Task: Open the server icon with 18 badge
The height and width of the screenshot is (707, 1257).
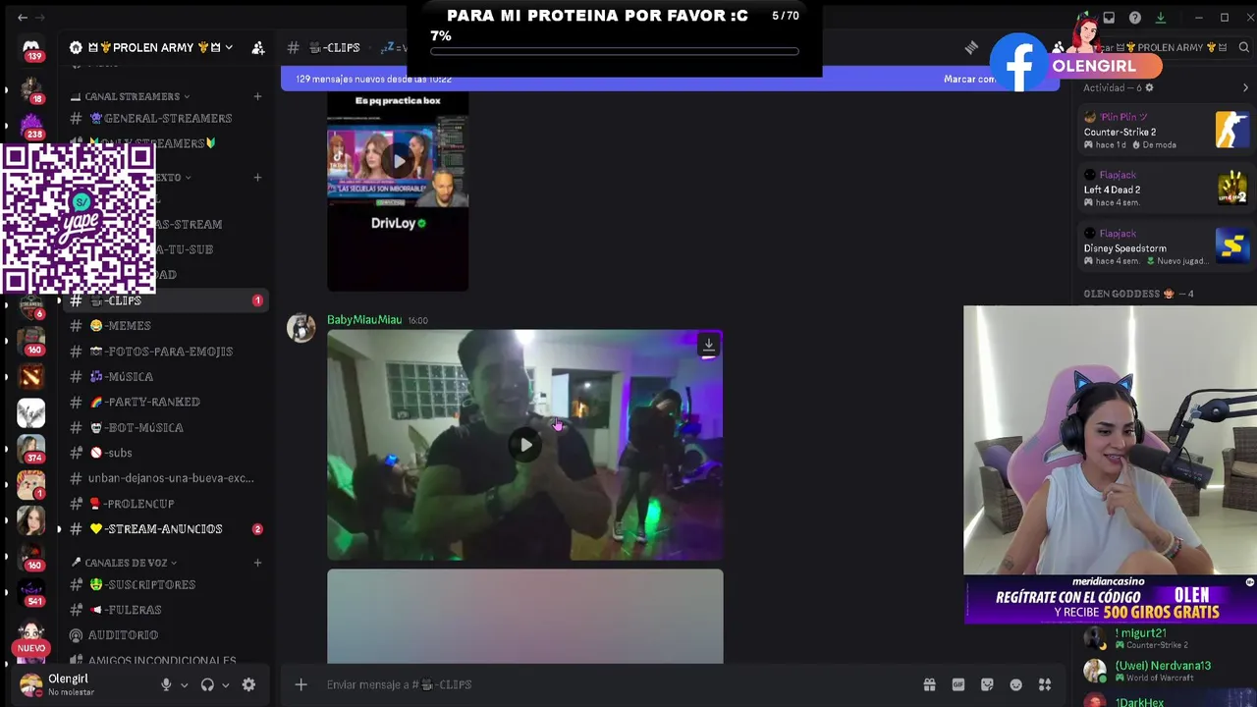Action: 31,90
